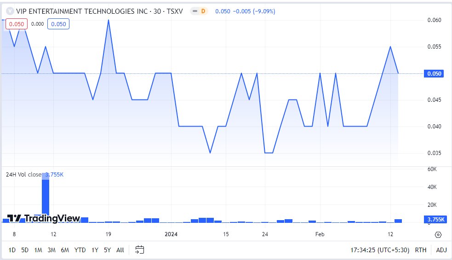Click the 19 date axis label
Viewport: 452px width, 260px height.
[108, 234]
